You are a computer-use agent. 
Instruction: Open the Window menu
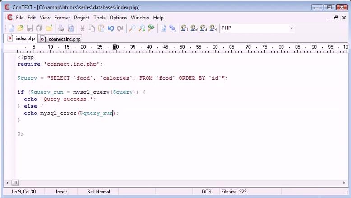pyautogui.click(x=140, y=18)
